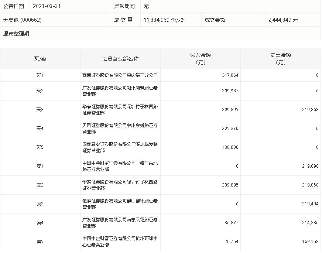Click 国泰君安证券深圳华发路营业部 name
Screen dimensions: 322x253
(120, 147)
